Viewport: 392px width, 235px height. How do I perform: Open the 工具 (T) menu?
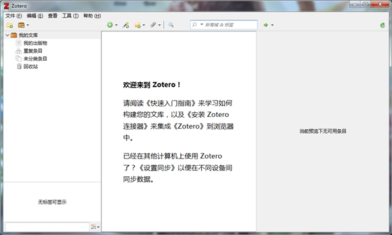(71, 16)
